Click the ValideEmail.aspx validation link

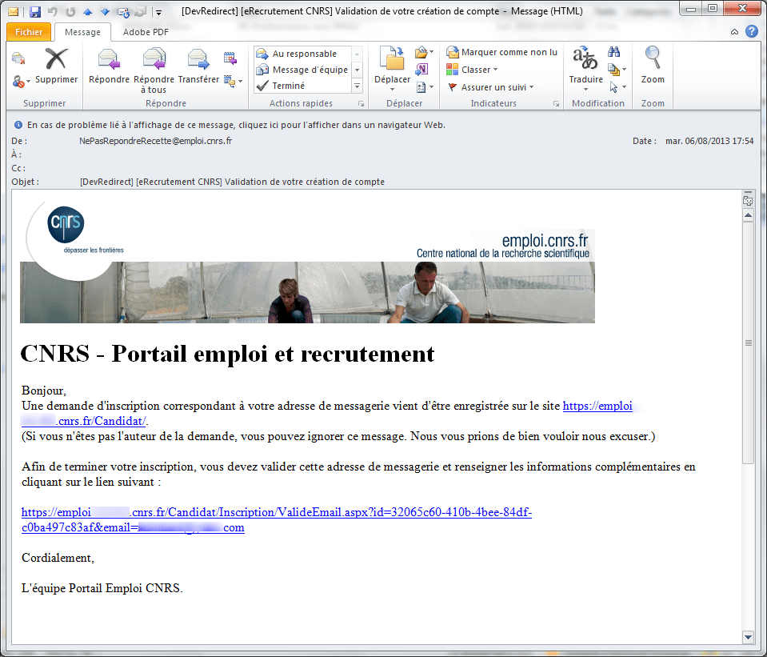[x=277, y=520]
